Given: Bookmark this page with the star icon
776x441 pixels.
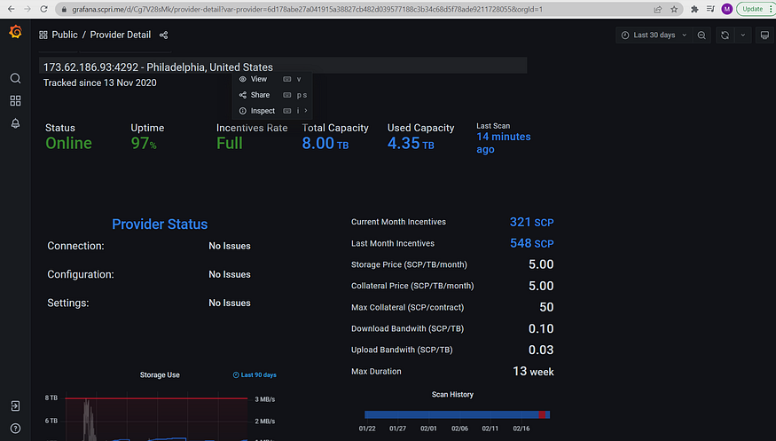Looking at the screenshot, I should 674,9.
